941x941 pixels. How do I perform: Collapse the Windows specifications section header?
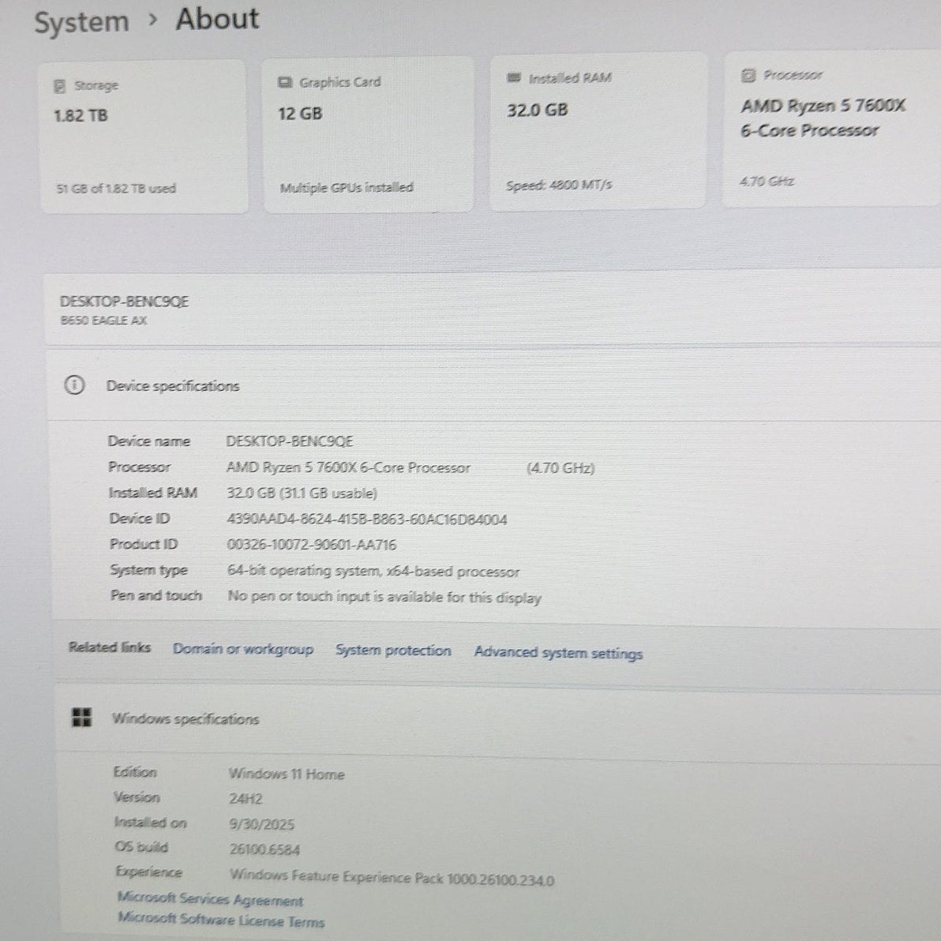click(186, 719)
